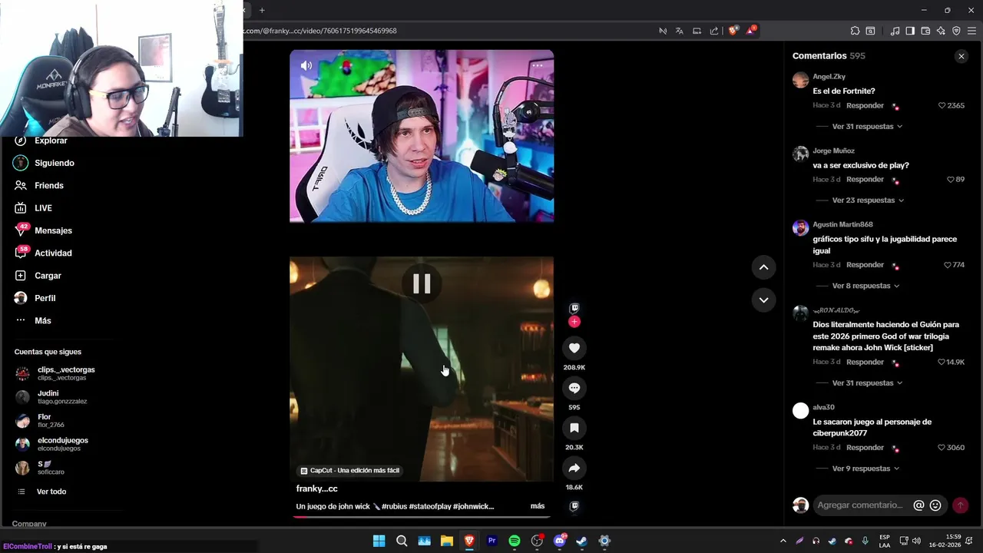983x553 pixels.
Task: Open Brave Leo AI sparkle icon
Action: tap(941, 31)
